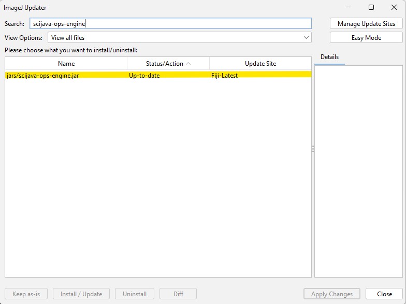
Task: Switch to Easy Mode
Action: (x=366, y=37)
